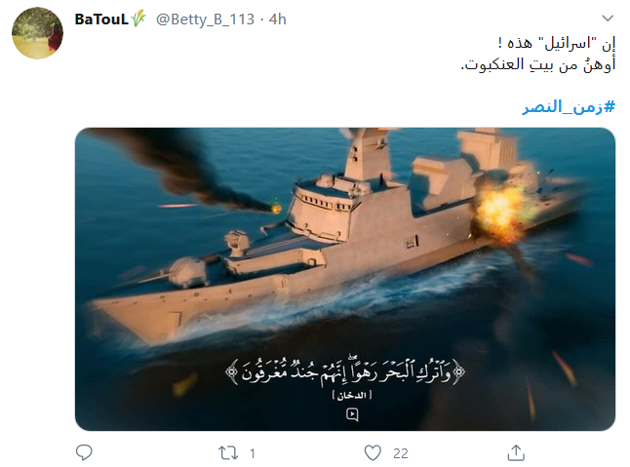
Task: Open BaTouL's round profile avatar
Action: point(37,33)
